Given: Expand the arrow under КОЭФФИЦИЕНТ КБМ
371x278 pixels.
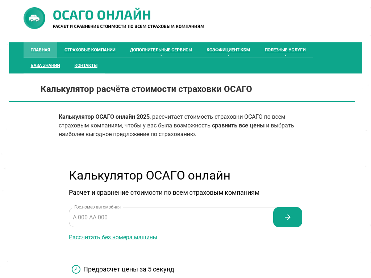Looking at the screenshot, I should pos(229,55).
